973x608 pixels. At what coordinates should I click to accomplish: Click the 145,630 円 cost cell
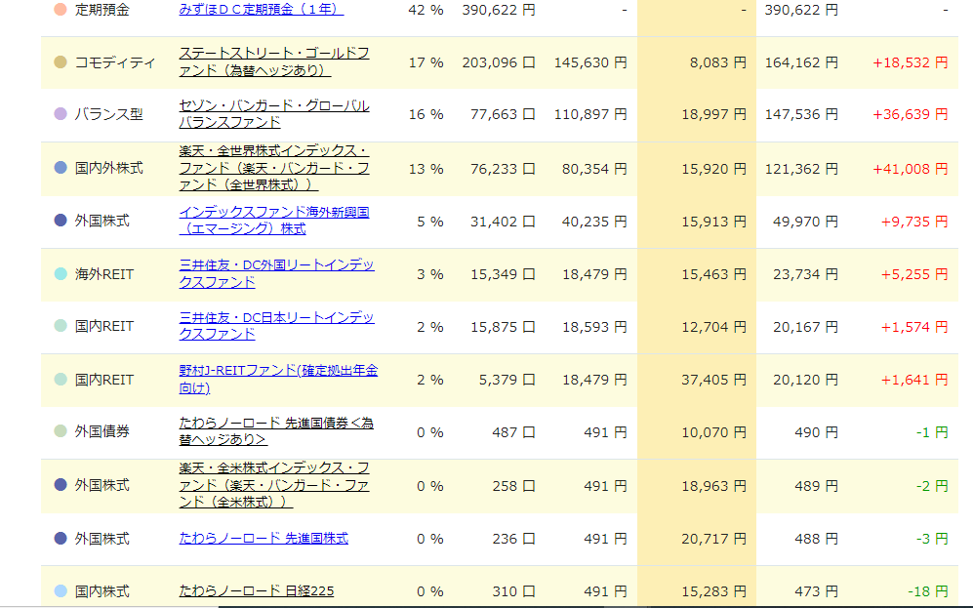pos(590,62)
